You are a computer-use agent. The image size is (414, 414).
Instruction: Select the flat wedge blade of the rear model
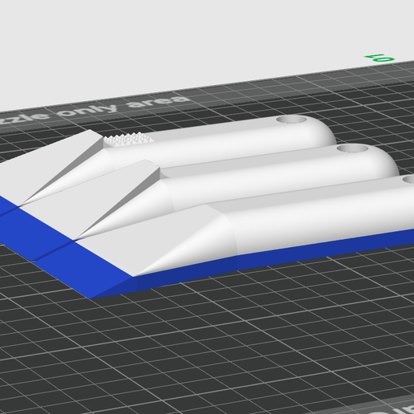click(51, 163)
